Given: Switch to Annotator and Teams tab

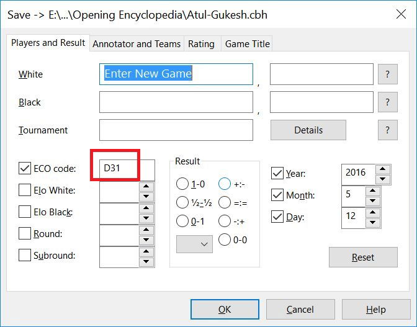Looking at the screenshot, I should pos(137,43).
